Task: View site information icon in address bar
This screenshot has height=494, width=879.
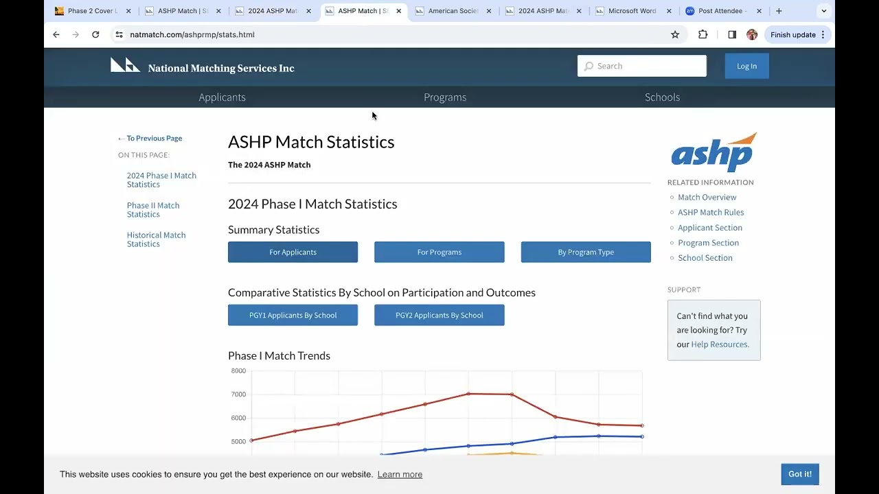Action: coord(119,34)
